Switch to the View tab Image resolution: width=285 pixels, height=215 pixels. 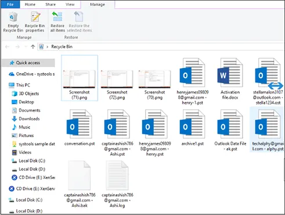[x=70, y=4]
